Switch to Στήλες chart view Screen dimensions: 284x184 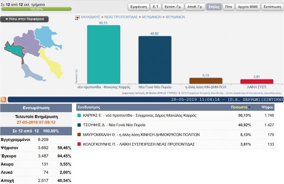(214, 7)
